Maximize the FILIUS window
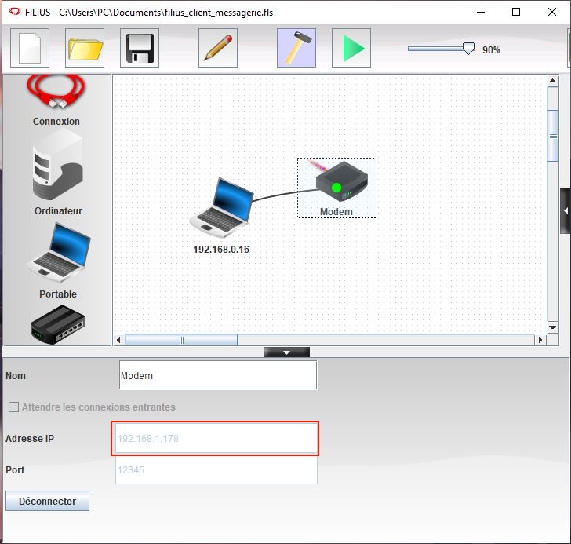The width and height of the screenshot is (571, 544). point(516,12)
